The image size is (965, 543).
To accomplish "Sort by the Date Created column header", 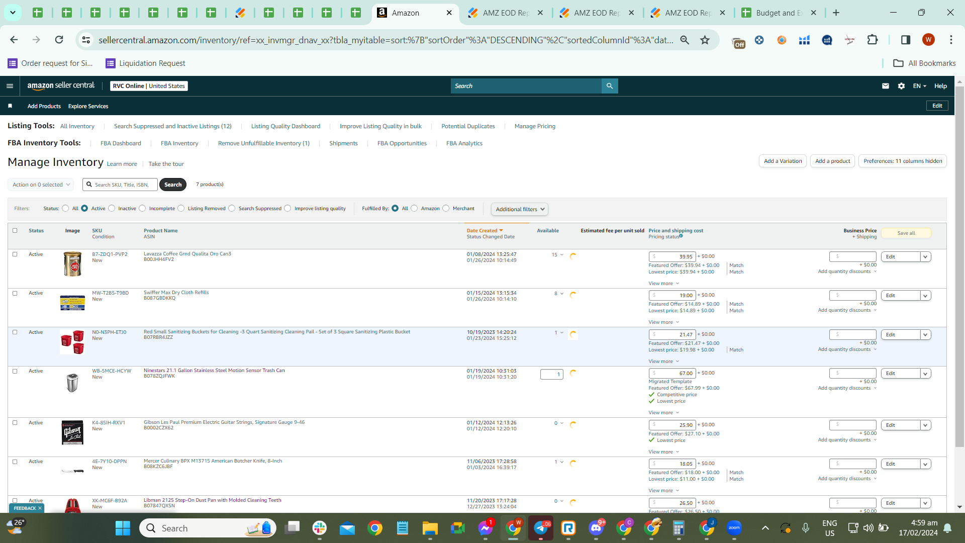I will [x=485, y=231].
